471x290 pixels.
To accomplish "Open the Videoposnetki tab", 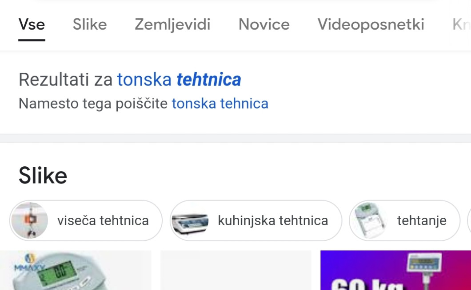I will (371, 24).
